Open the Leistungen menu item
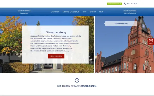Viewport: 154px width, 96px height. coord(55,12)
